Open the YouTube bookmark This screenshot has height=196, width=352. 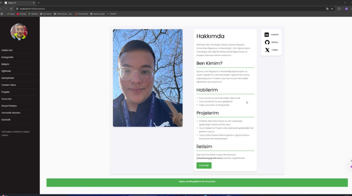(21, 14)
